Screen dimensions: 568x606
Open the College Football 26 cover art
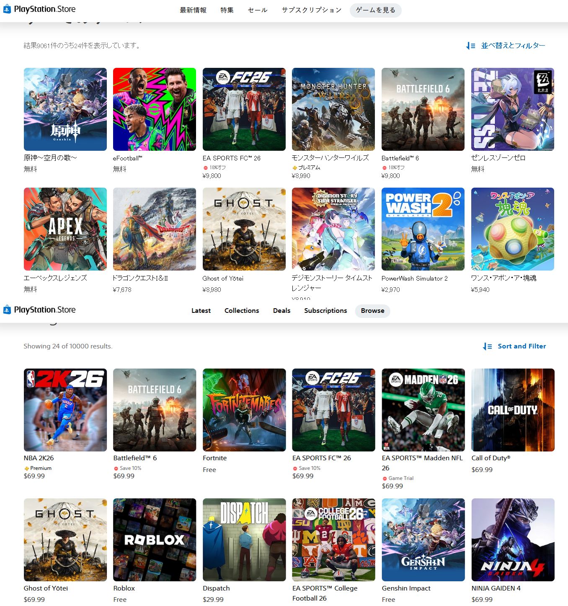point(334,540)
